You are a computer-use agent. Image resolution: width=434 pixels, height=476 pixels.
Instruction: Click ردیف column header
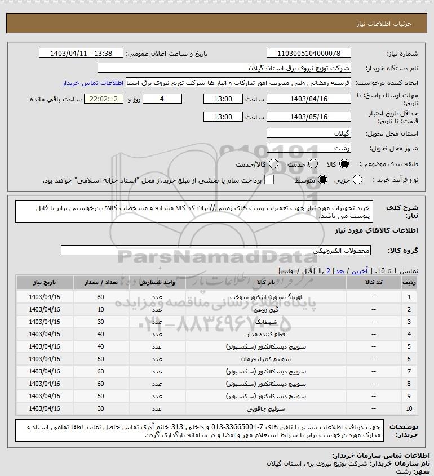(x=409, y=282)
